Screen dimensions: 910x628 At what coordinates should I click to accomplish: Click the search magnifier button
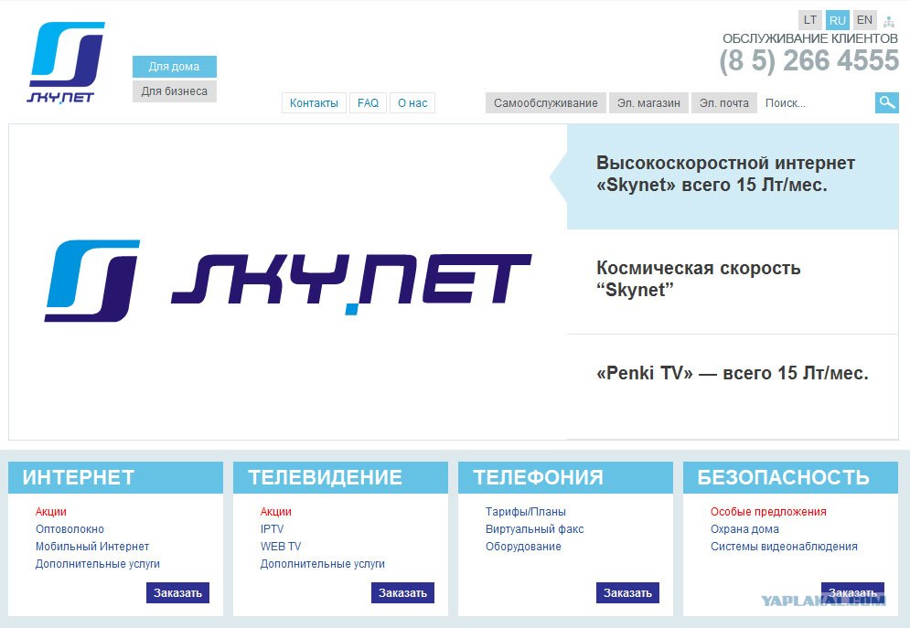tap(887, 102)
